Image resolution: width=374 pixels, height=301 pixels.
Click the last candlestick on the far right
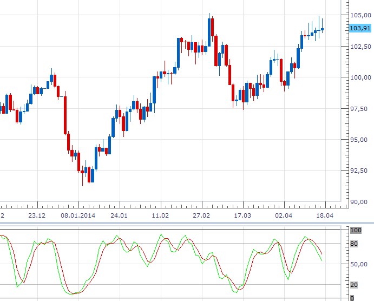(323, 29)
